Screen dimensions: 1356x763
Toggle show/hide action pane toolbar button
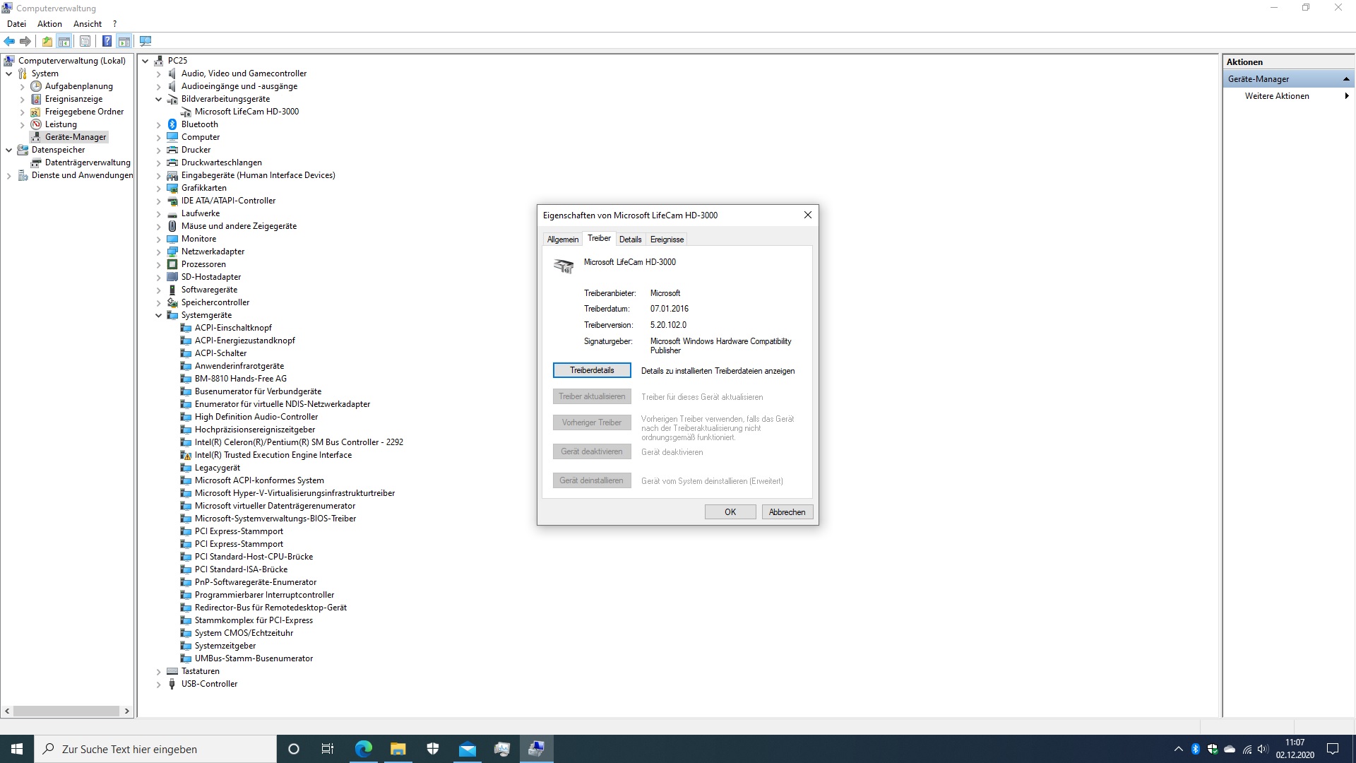pyautogui.click(x=124, y=41)
